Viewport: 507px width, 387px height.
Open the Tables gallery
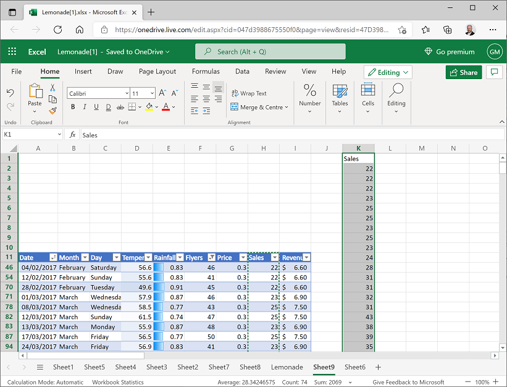click(x=340, y=96)
